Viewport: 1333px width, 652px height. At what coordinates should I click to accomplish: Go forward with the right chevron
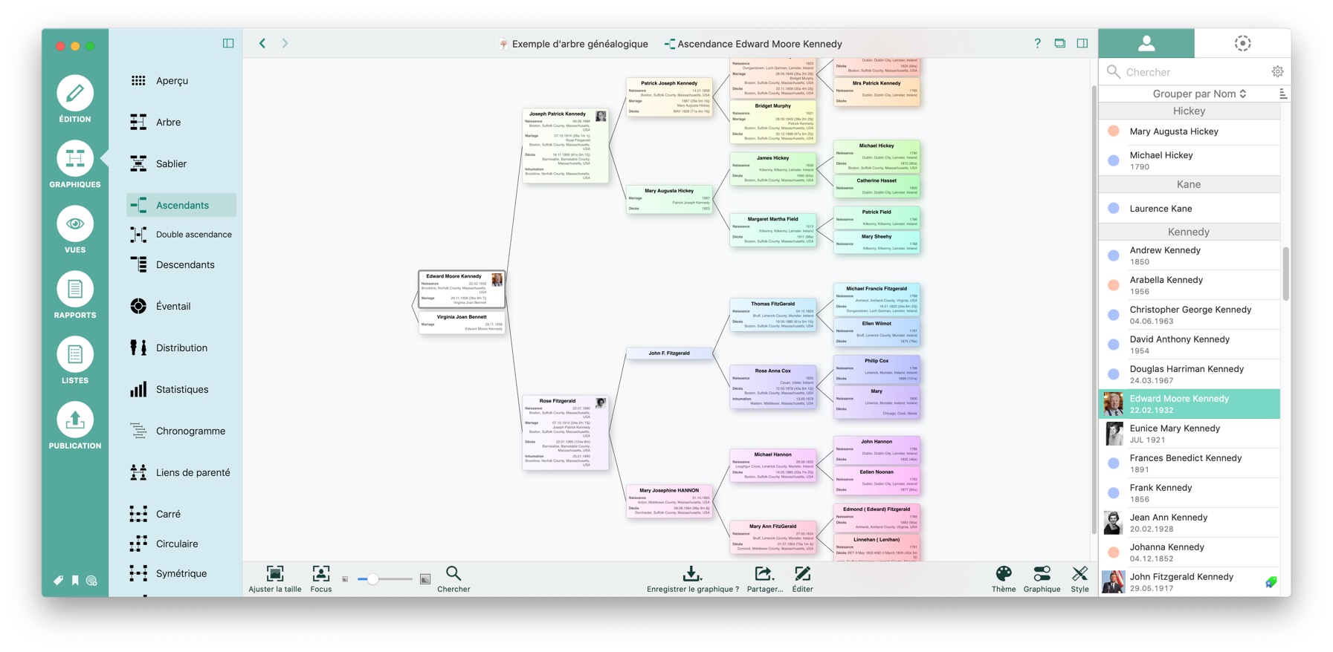[285, 43]
